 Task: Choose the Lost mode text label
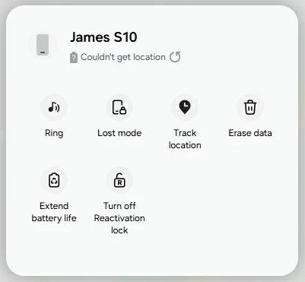(x=119, y=133)
